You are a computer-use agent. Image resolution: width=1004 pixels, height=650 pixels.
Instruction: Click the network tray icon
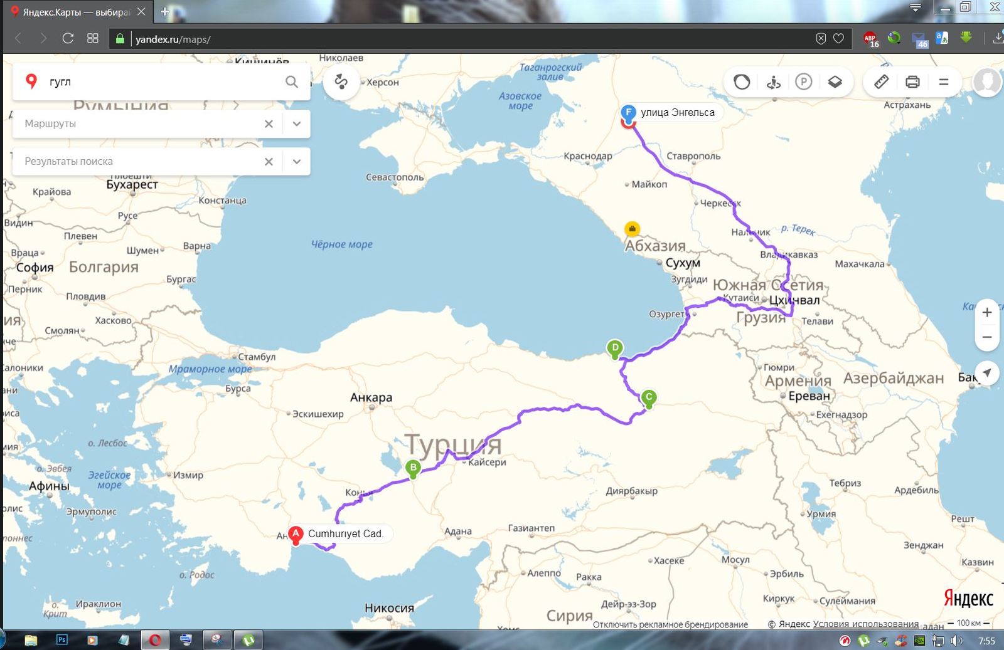coord(938,641)
